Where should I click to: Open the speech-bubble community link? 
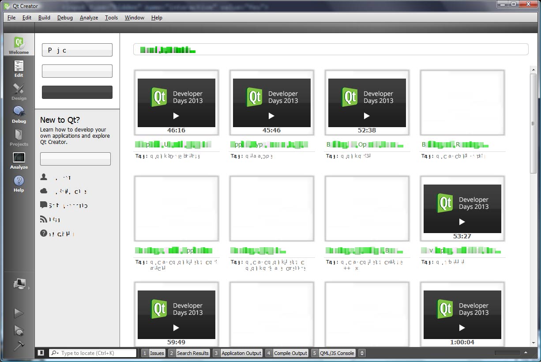click(64, 205)
